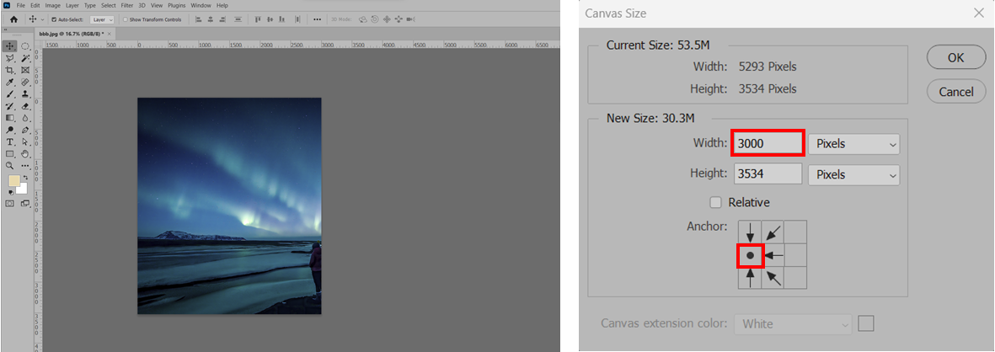Change screen mode button in toolbox
Image resolution: width=995 pixels, height=352 pixels.
[x=25, y=203]
